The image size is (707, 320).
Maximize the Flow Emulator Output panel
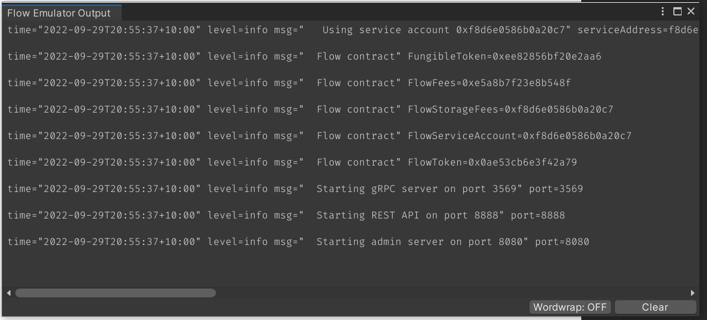(x=677, y=10)
